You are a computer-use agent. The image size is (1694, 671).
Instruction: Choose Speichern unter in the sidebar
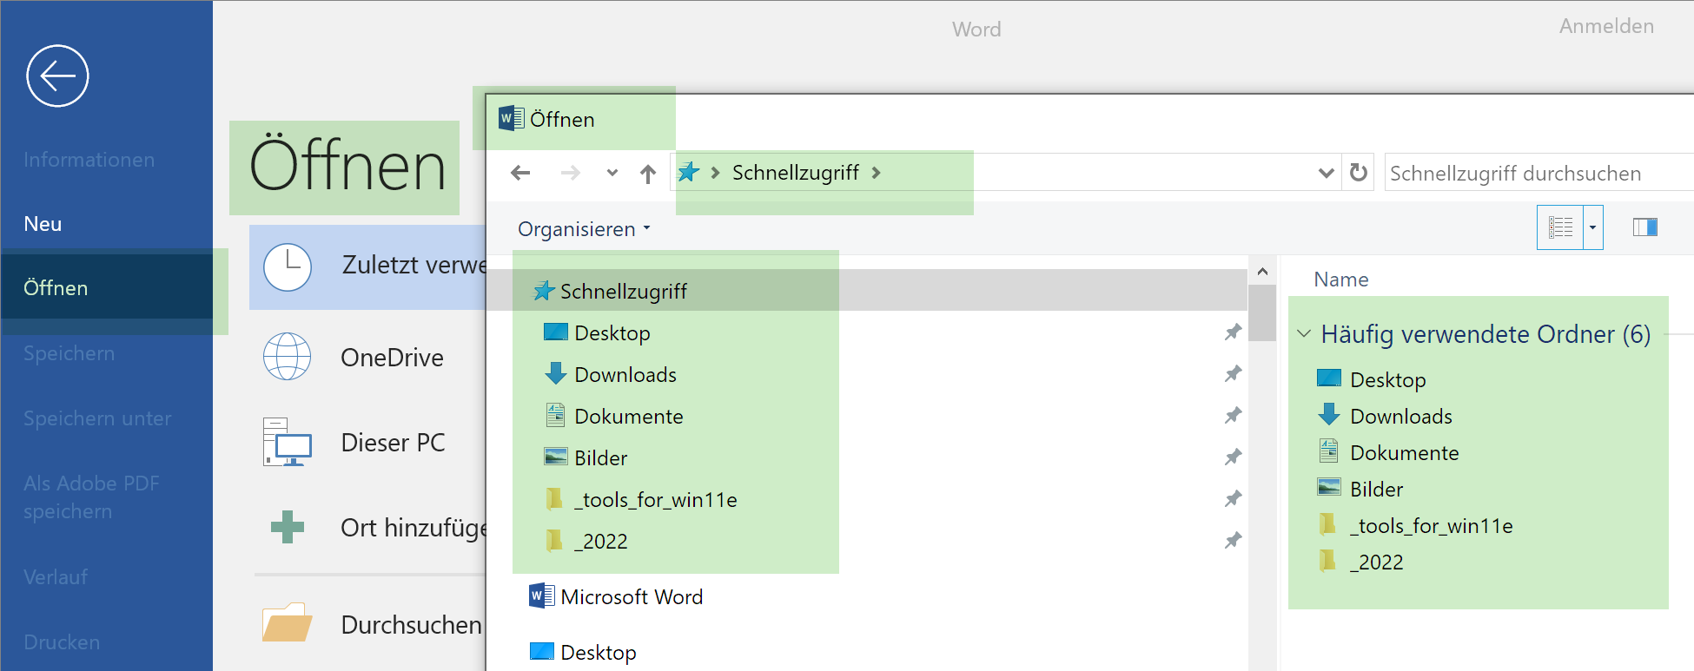(x=97, y=418)
